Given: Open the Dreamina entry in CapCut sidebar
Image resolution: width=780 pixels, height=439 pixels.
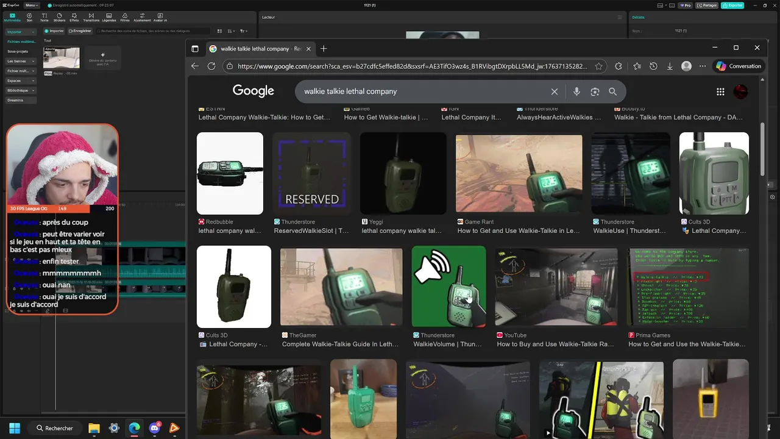Looking at the screenshot, I should [21, 100].
